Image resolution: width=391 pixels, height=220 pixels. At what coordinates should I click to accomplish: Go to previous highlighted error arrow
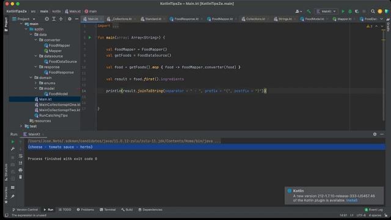(376, 26)
